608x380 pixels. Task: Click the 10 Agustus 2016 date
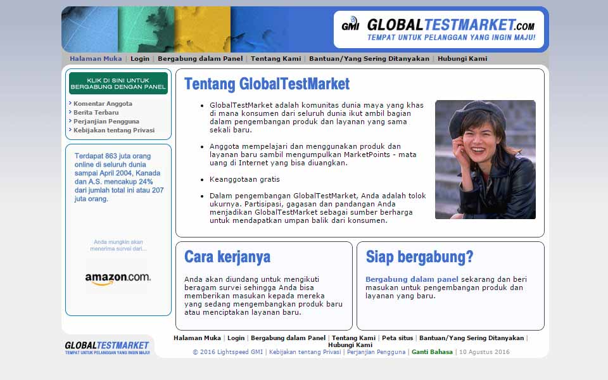484,351
